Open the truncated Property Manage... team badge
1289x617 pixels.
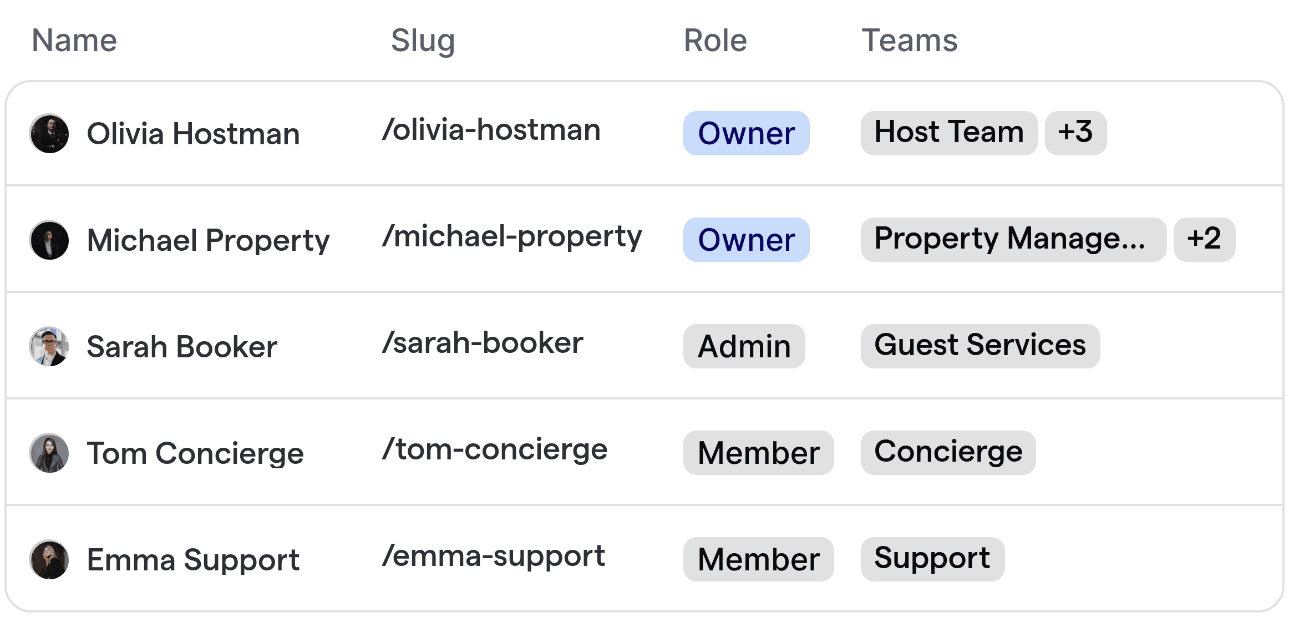coord(1013,240)
